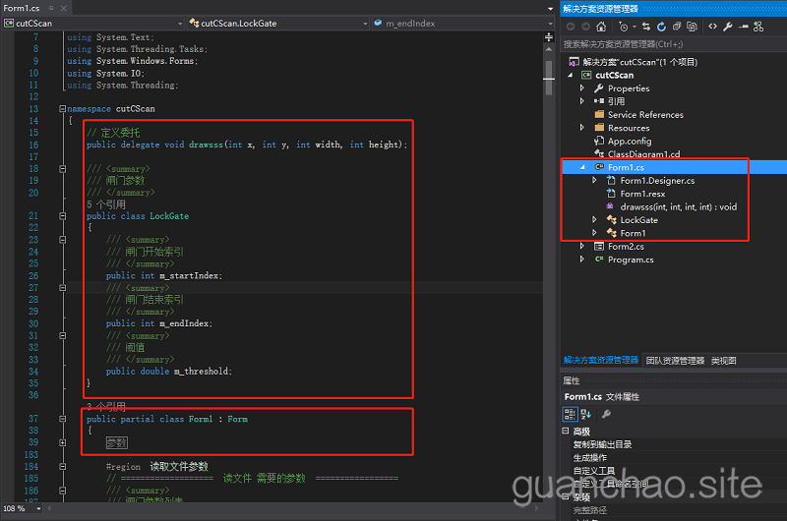Collapse the LockGate class outlining toggle
This screenshot has width=787, height=521.
(62, 216)
